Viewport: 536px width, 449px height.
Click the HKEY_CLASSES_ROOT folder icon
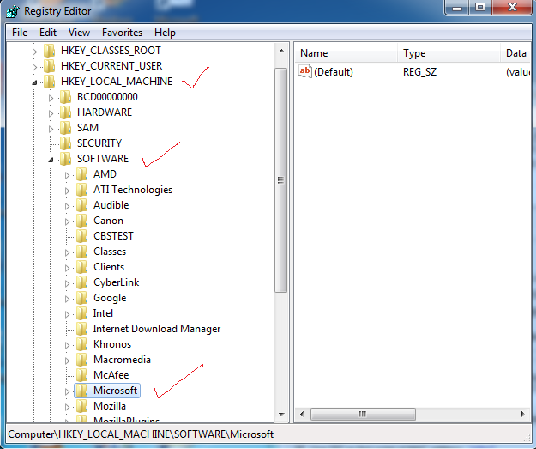click(x=49, y=51)
